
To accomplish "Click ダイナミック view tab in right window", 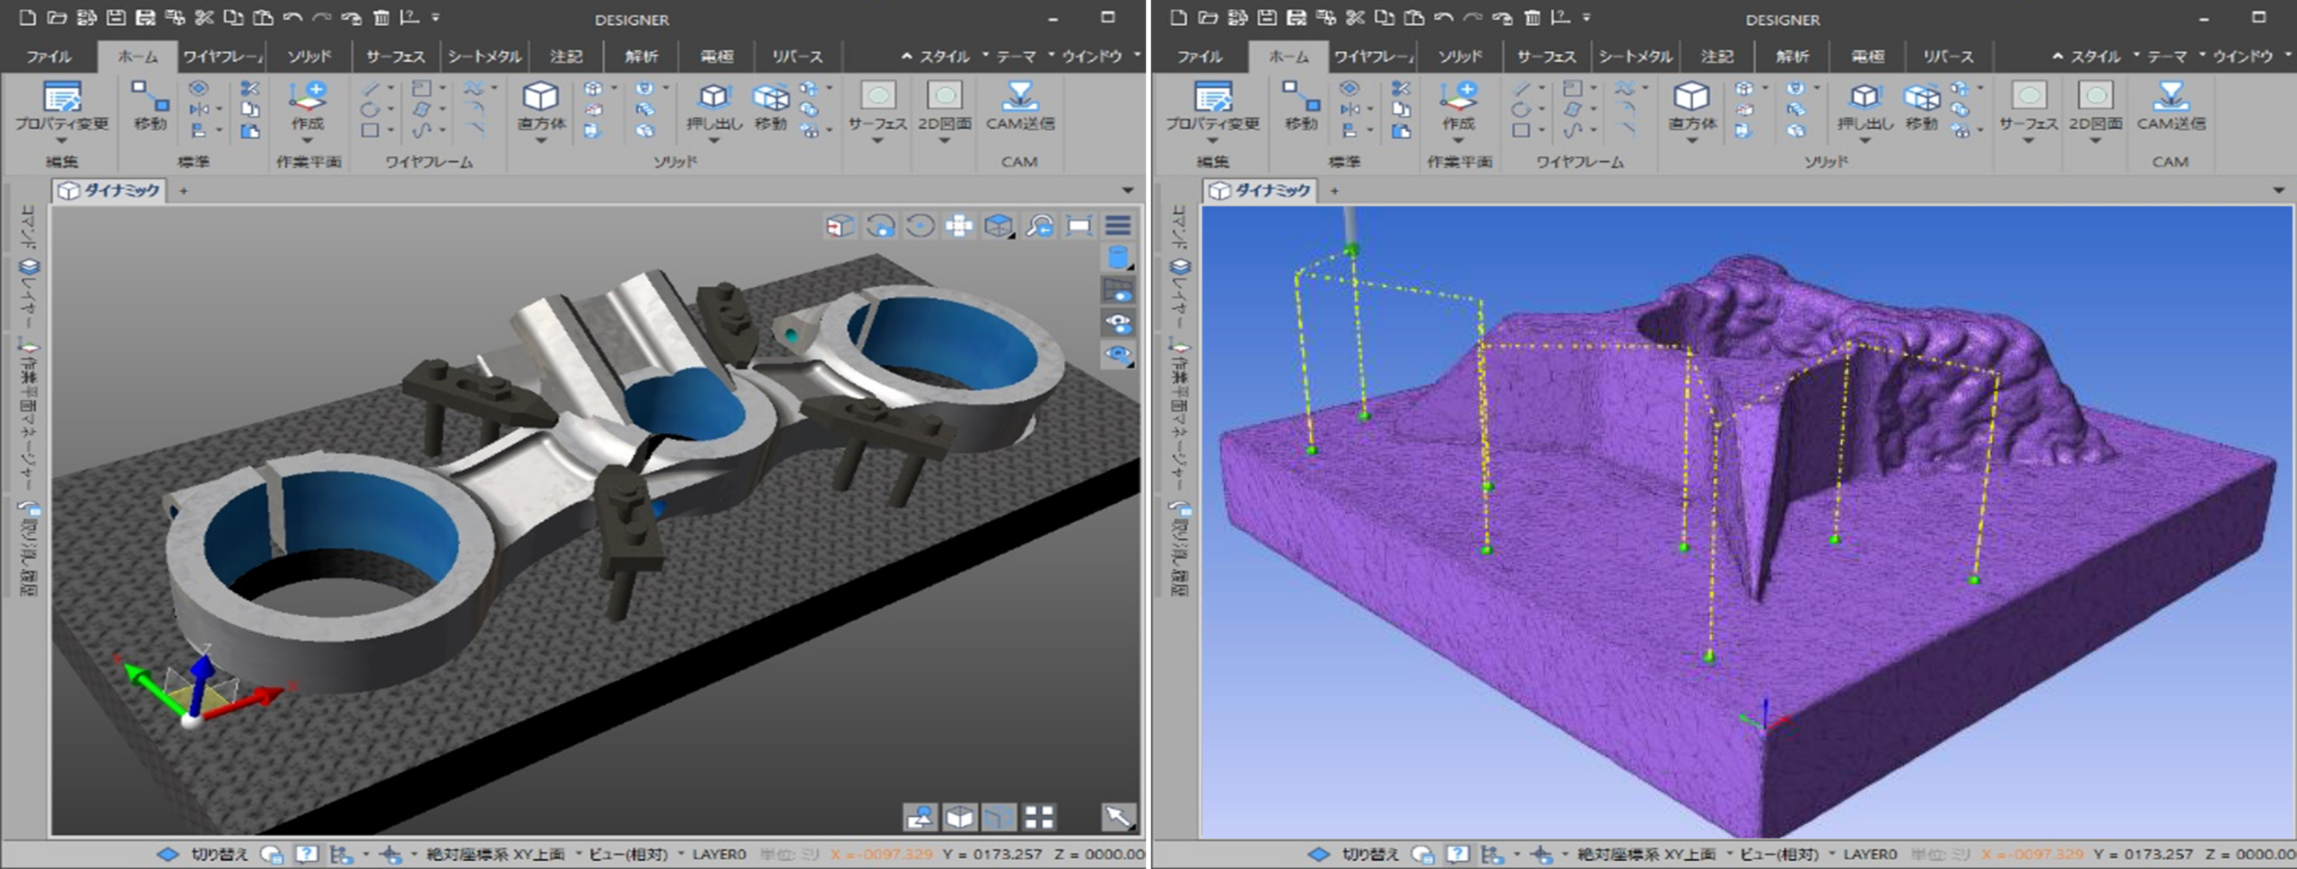I will coord(1261,190).
